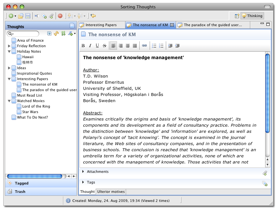Click the editor's vertical scrollbar
The height and width of the screenshot is (210, 278).
(267, 94)
